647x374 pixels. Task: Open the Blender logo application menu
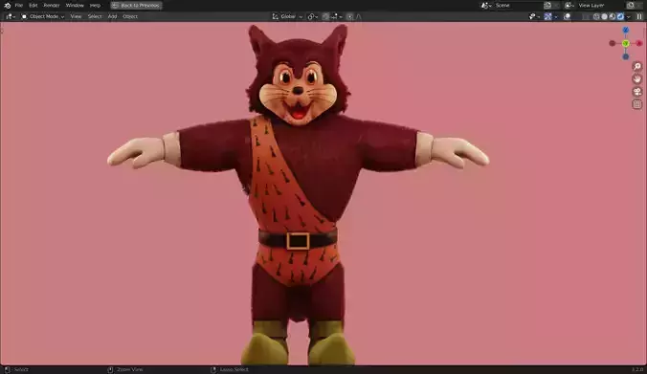pyautogui.click(x=7, y=6)
